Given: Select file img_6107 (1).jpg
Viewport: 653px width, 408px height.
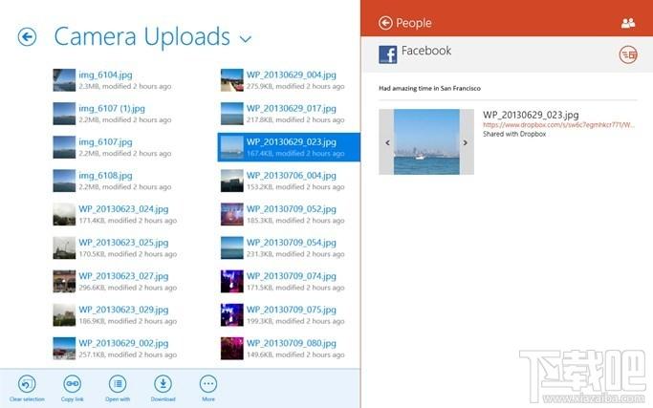Looking at the screenshot, I should click(x=113, y=114).
